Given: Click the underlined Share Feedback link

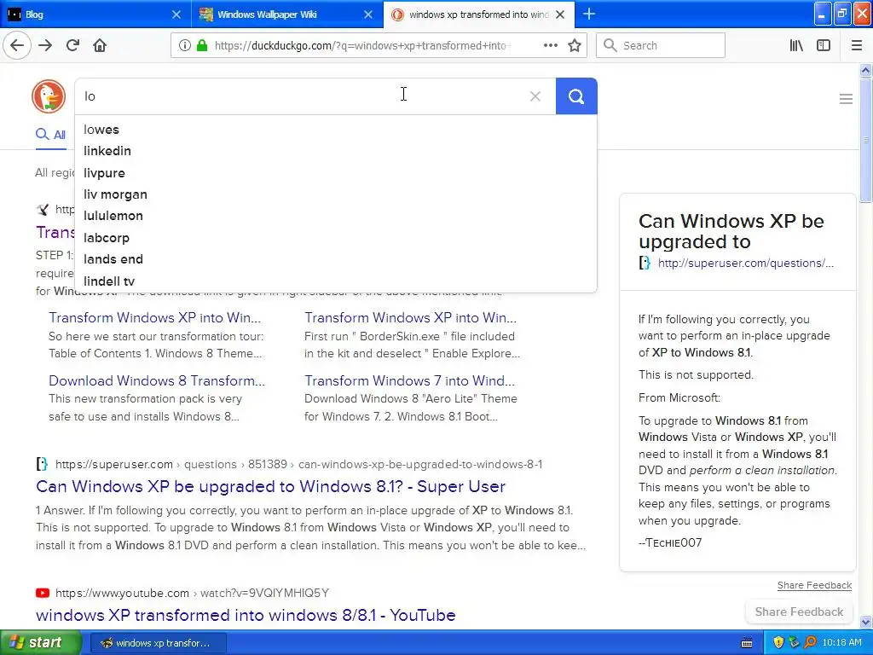Looking at the screenshot, I should (x=814, y=585).
